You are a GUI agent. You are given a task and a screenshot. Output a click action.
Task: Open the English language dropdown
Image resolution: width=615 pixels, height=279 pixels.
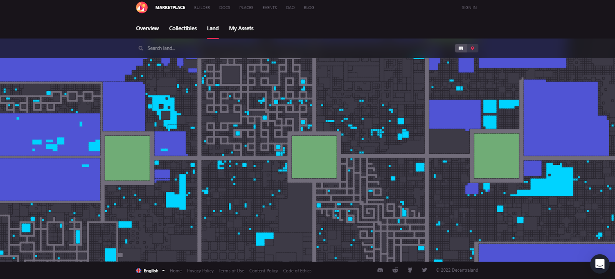(x=150, y=271)
